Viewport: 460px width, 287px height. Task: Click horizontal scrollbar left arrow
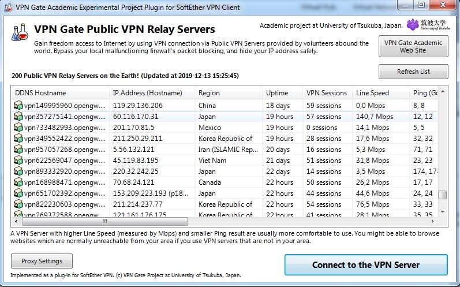16,221
